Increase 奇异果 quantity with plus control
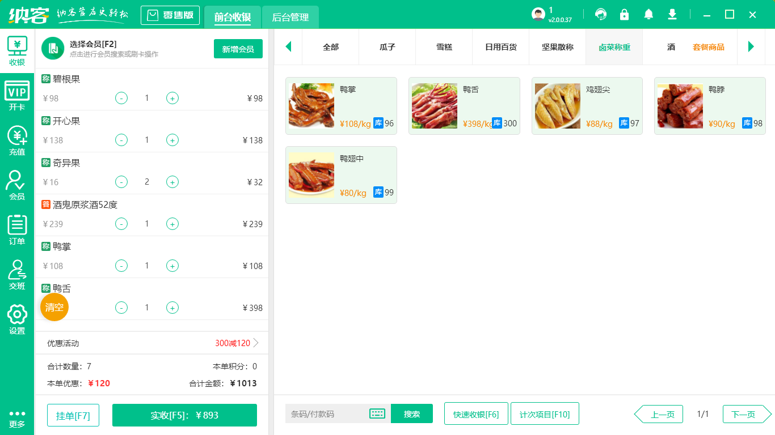The height and width of the screenshot is (435, 775). click(172, 182)
